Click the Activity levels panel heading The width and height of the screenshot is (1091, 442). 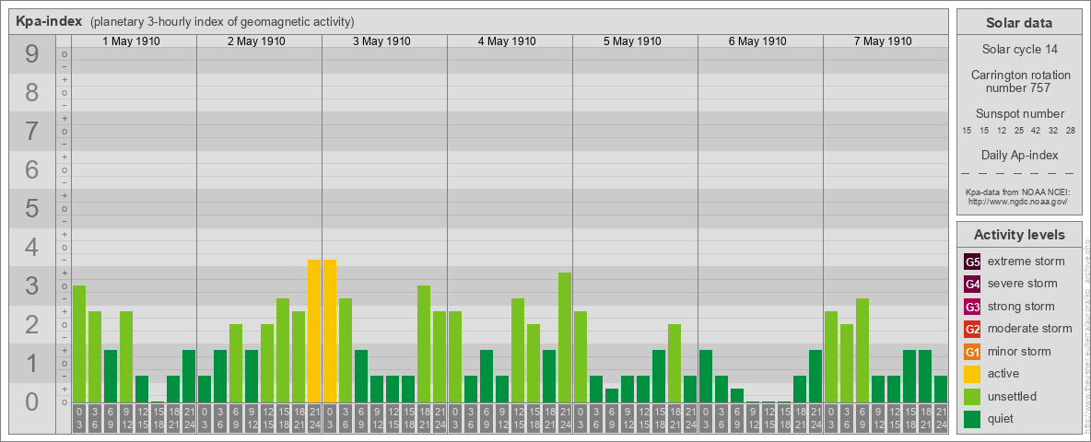point(1019,235)
